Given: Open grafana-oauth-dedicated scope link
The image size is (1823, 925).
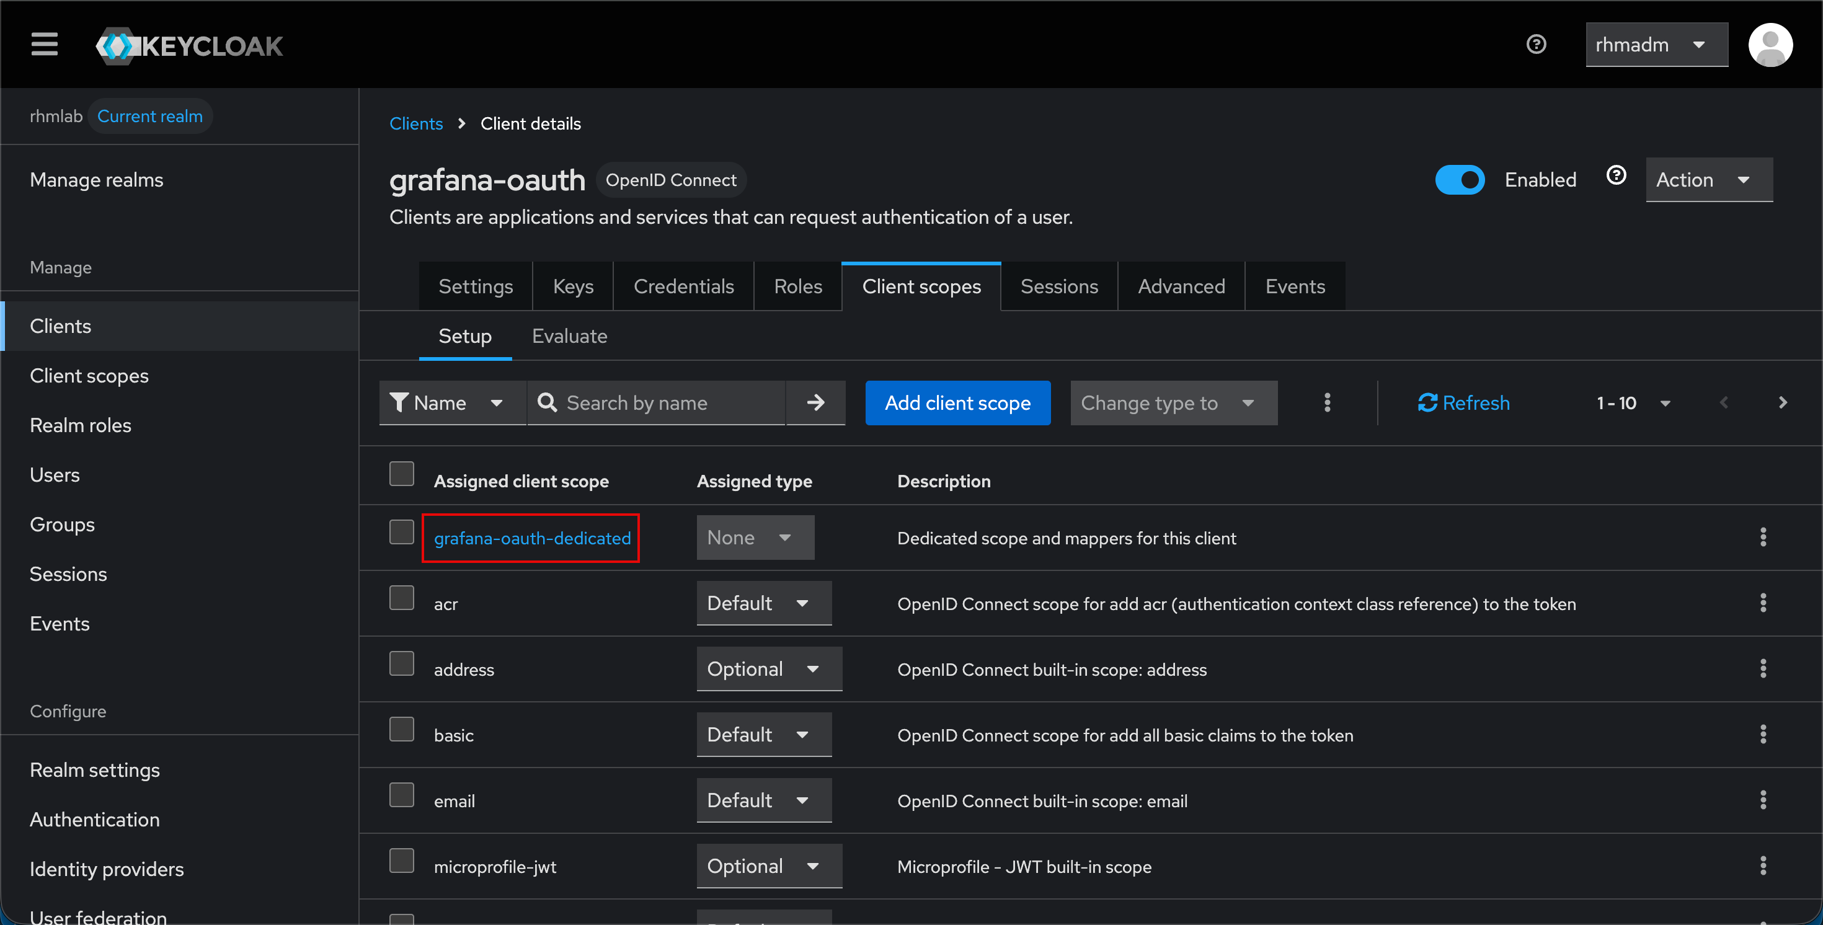Looking at the screenshot, I should tap(531, 539).
